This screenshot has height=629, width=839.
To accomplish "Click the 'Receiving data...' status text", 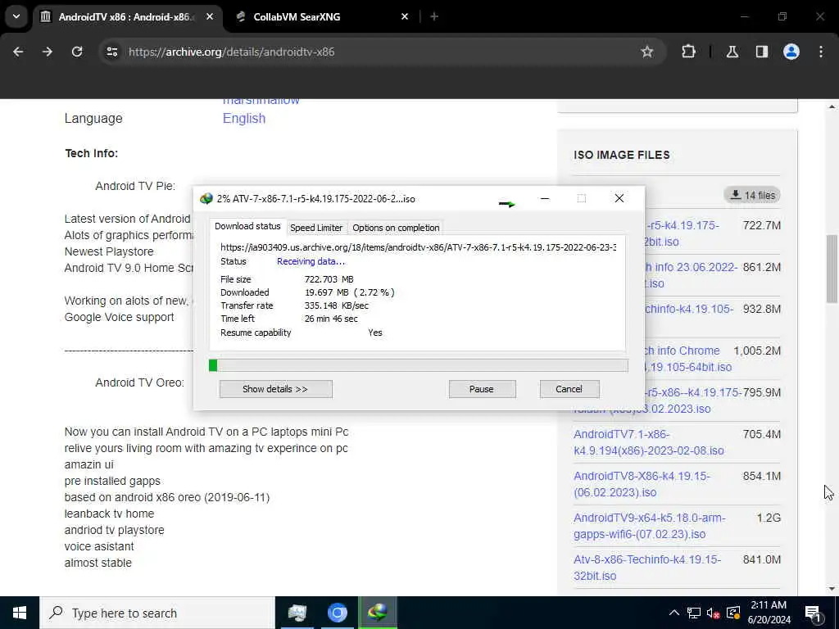I will pos(311,261).
